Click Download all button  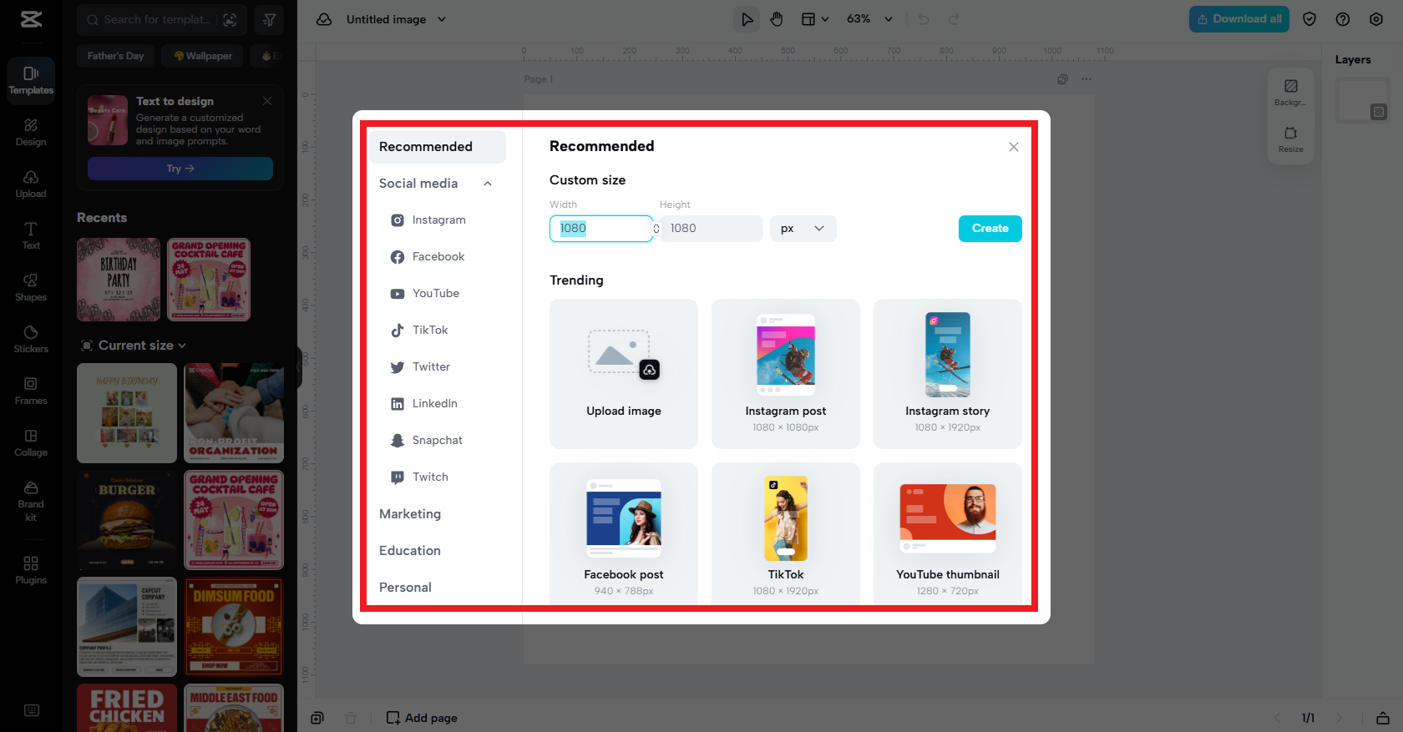1239,19
